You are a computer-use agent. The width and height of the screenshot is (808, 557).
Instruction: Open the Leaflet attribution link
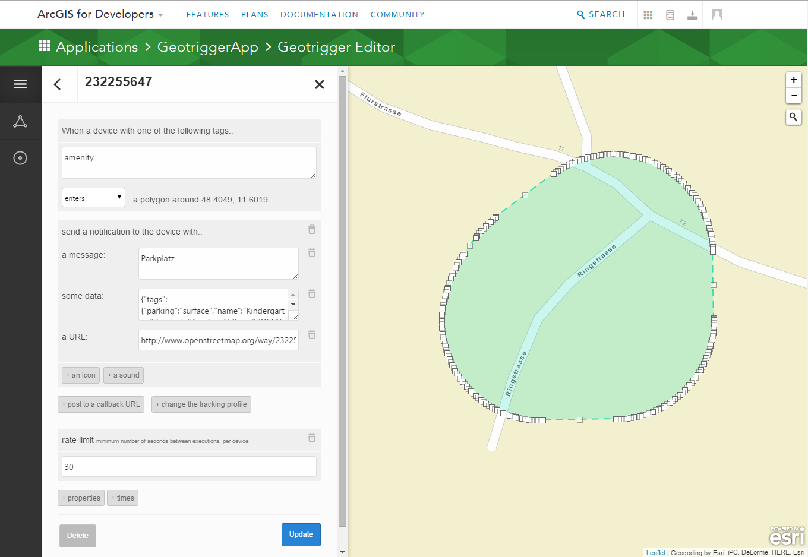[656, 553]
